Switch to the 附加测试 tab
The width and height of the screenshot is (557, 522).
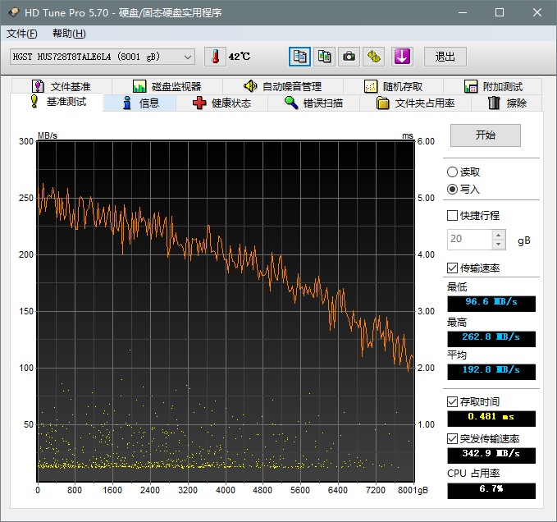point(493,86)
